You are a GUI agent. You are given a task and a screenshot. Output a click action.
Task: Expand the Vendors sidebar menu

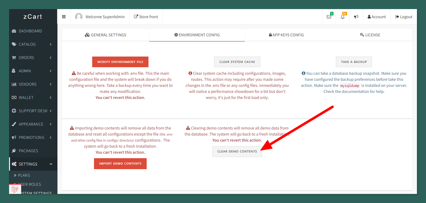[32, 84]
